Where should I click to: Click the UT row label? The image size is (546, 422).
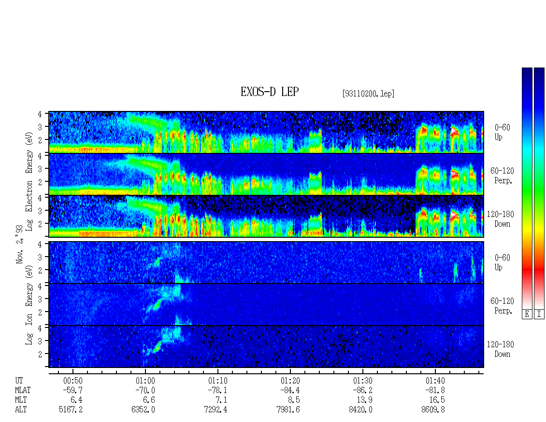[19, 381]
